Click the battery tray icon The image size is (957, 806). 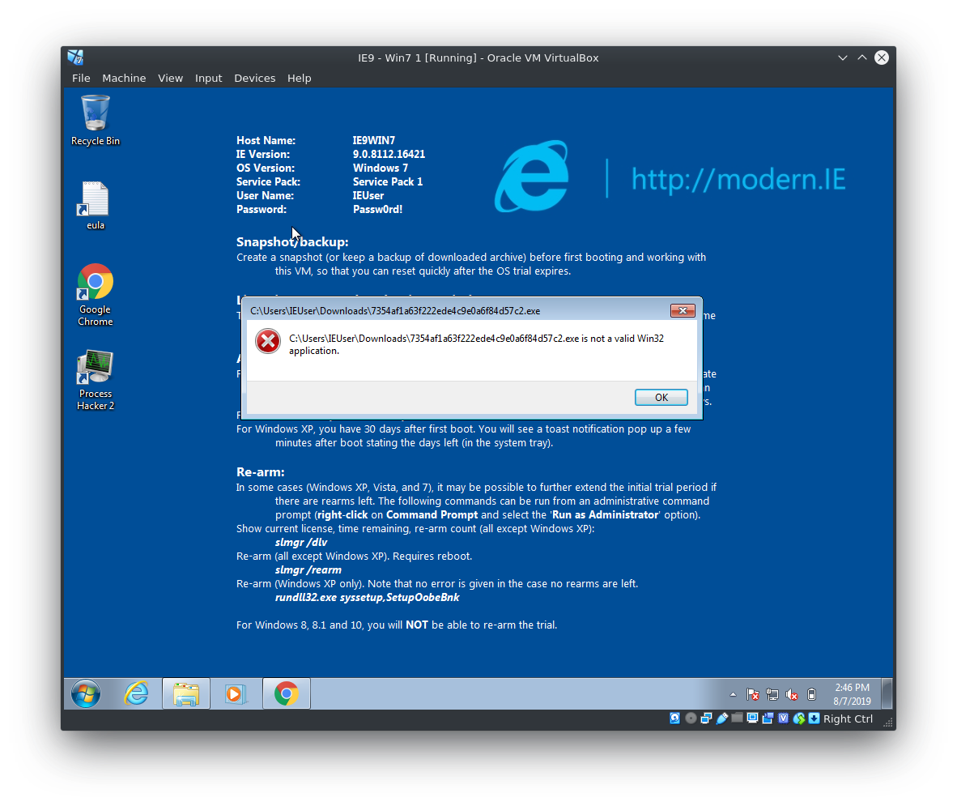click(812, 695)
